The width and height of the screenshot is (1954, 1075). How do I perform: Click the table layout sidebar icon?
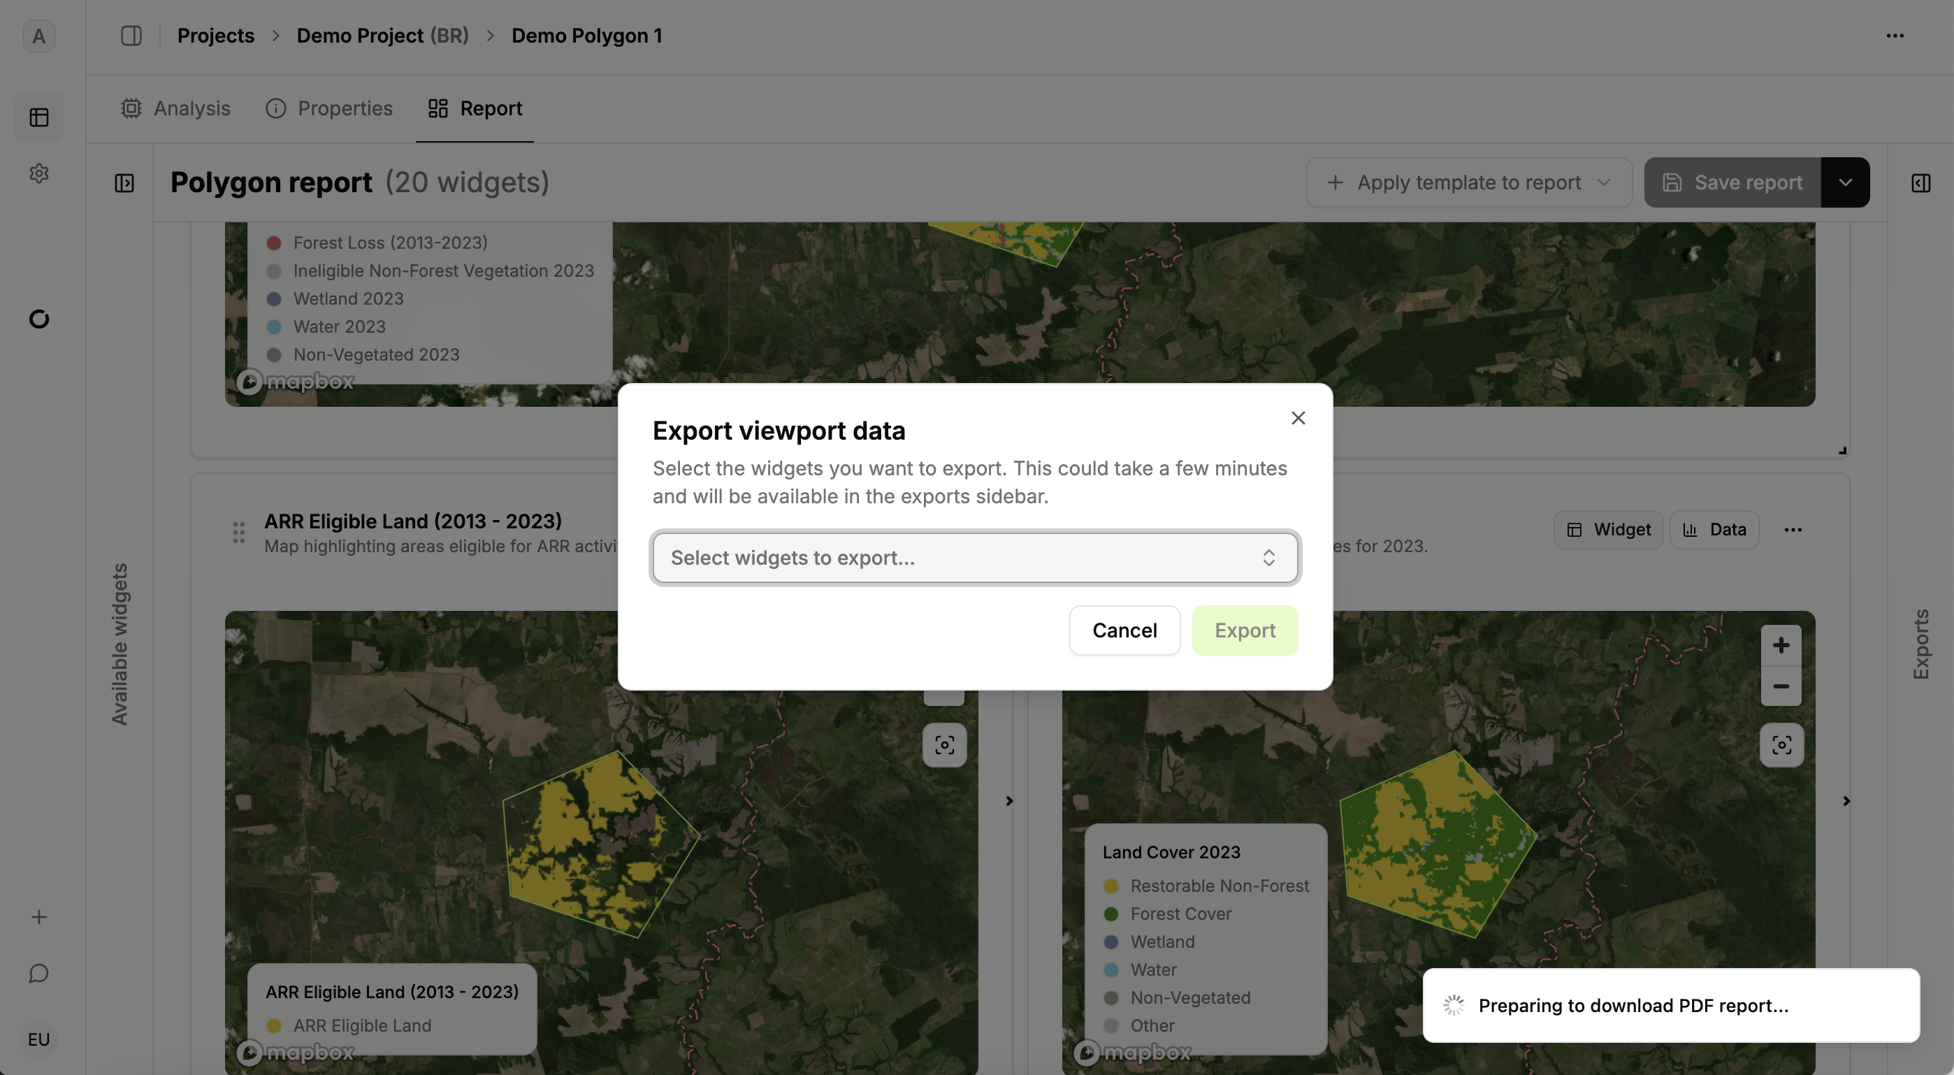point(38,117)
